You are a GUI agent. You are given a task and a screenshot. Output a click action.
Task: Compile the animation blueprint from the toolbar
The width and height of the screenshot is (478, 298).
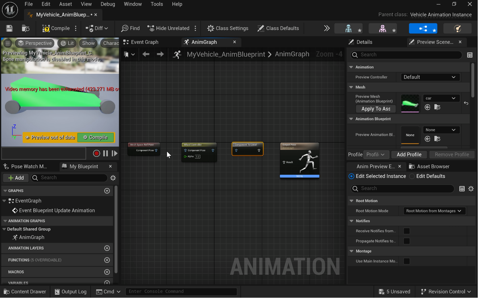[x=56, y=29]
